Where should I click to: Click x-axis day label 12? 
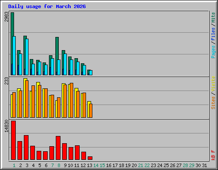pyautogui.click(x=83, y=165)
